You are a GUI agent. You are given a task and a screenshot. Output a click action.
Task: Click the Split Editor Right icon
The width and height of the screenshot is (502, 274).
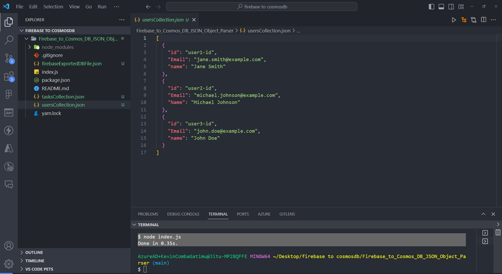click(x=483, y=20)
